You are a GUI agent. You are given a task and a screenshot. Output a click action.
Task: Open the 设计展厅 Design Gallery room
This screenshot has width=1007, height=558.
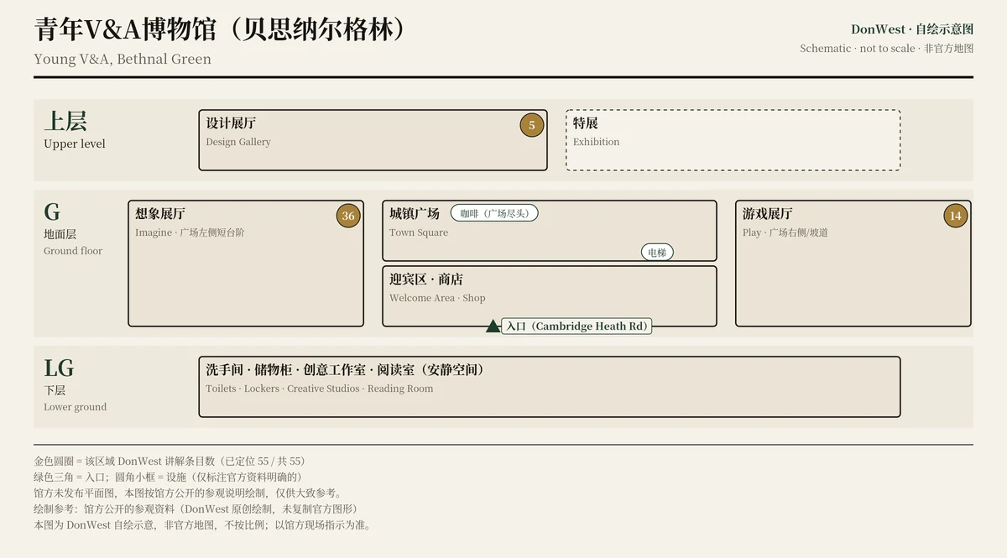[373, 140]
